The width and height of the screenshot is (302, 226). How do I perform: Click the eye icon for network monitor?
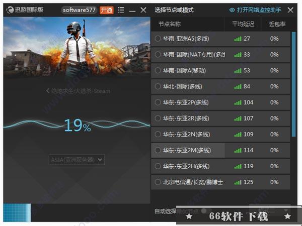coord(232,10)
